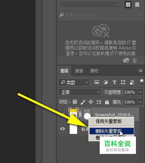This screenshot has width=145, height=163.
Task: Toggle visibility eye of 背景 layer
Action: coord(62,129)
